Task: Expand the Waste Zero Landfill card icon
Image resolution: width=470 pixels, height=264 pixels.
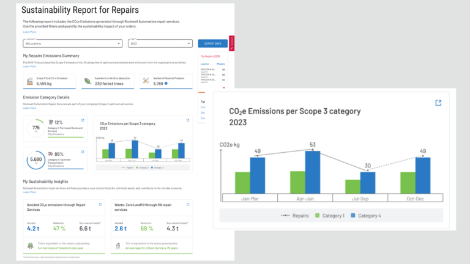Action: click(x=188, y=205)
